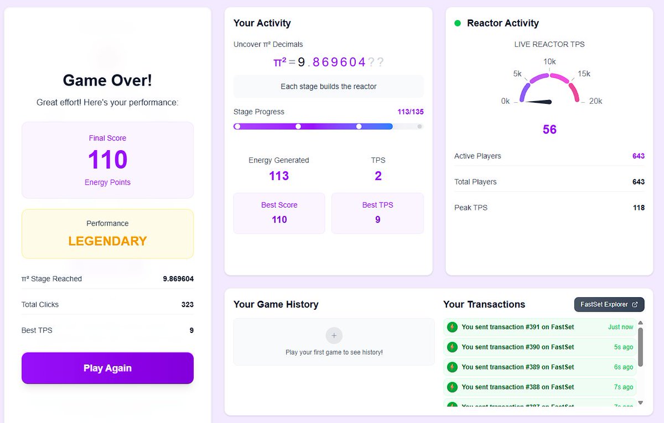Viewport: 664px width, 423px height.
Task: Click the plus icon in Game History
Action: [x=334, y=335]
